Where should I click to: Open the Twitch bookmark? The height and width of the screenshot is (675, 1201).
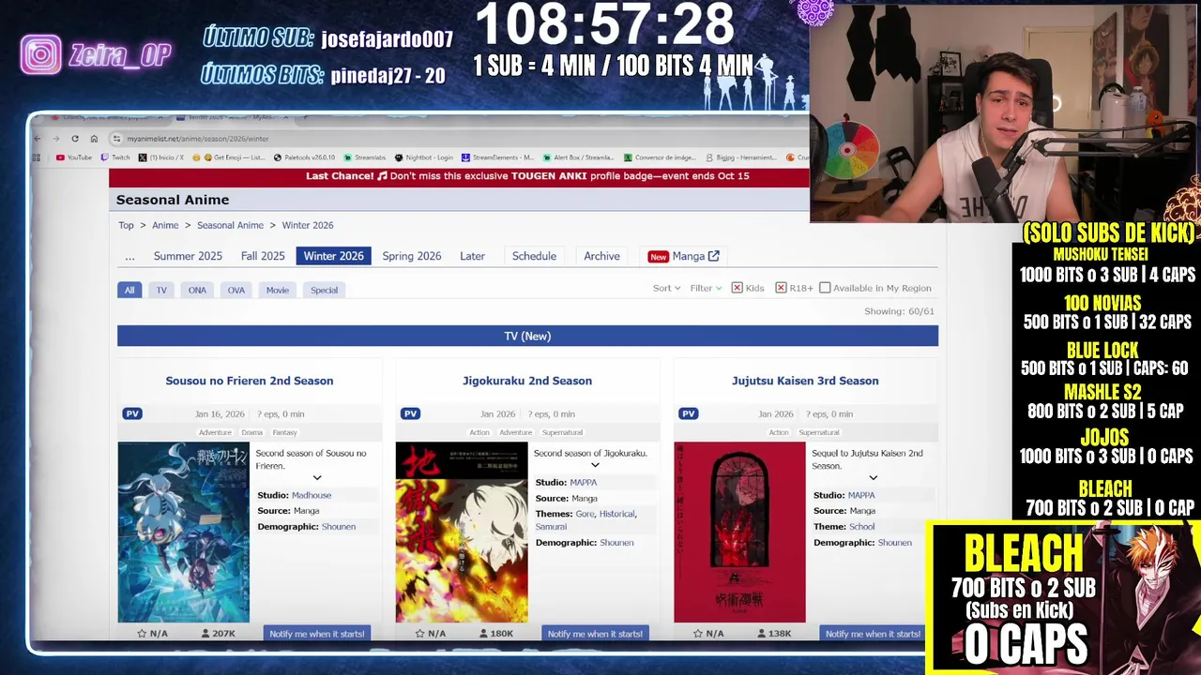pyautogui.click(x=115, y=157)
